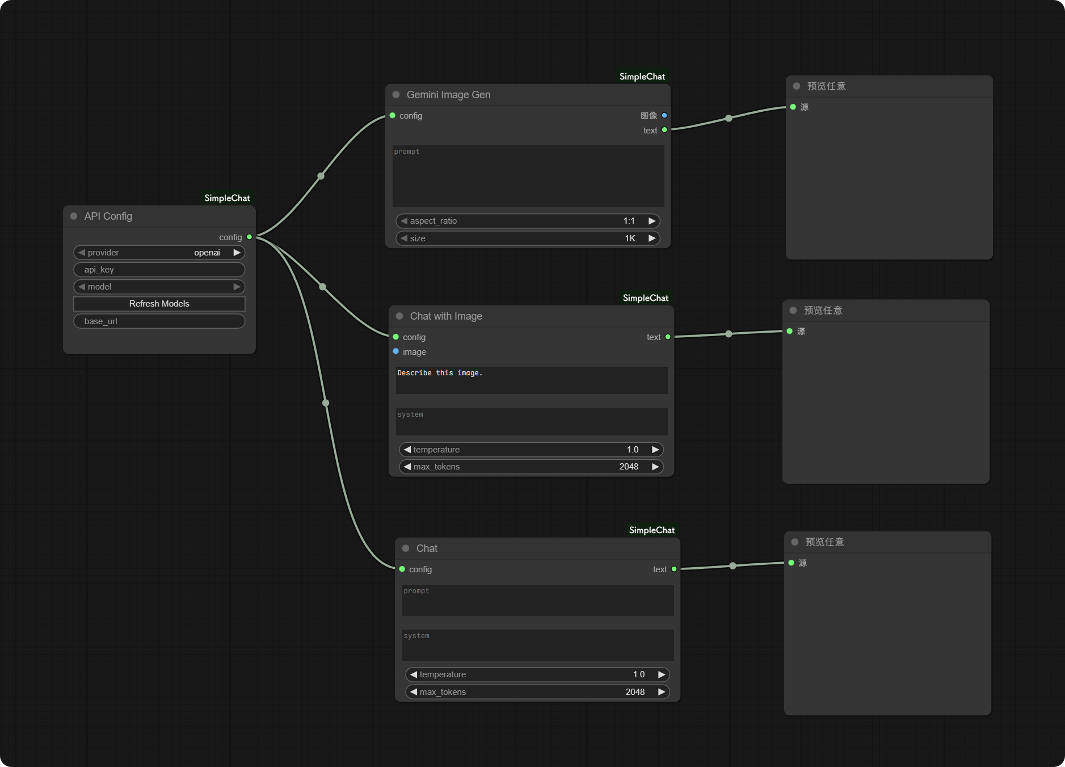Click SimpleChat badge above API Config
1065x767 pixels.
coord(227,198)
